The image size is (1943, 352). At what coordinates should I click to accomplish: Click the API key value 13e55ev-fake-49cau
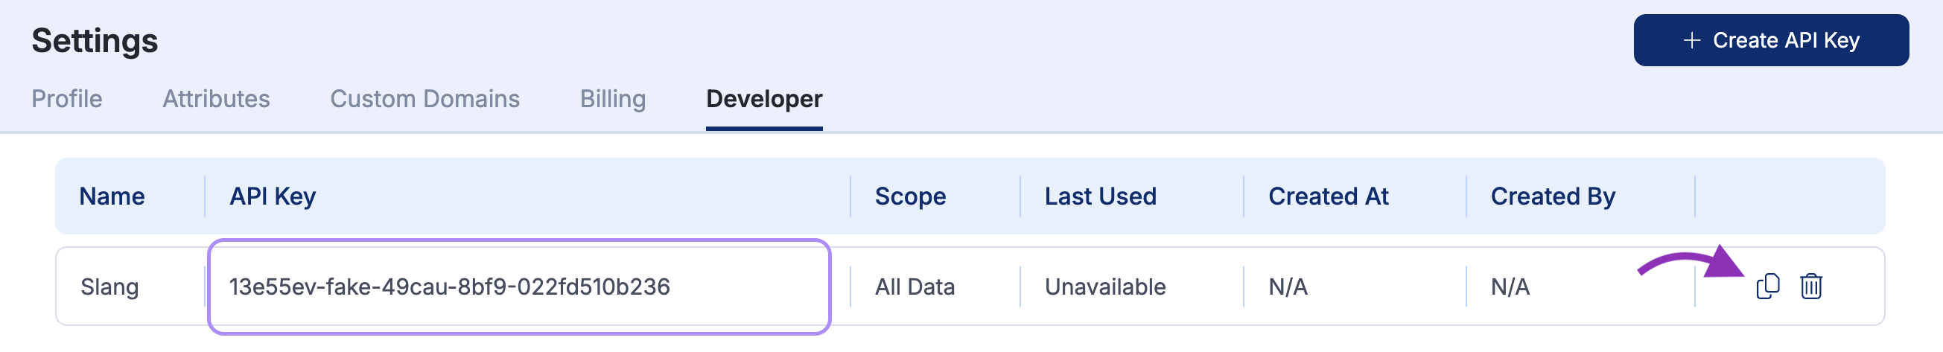450,287
